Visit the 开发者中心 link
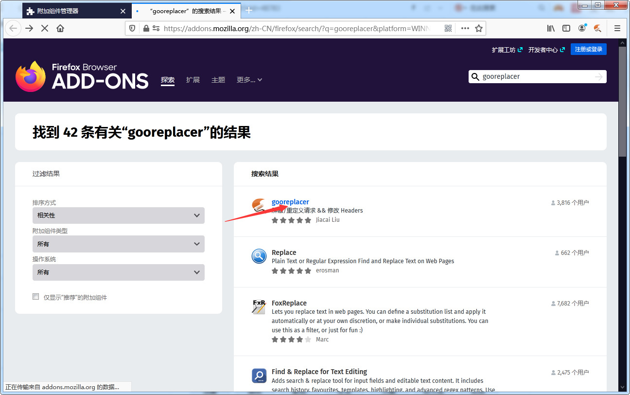 [x=546, y=50]
